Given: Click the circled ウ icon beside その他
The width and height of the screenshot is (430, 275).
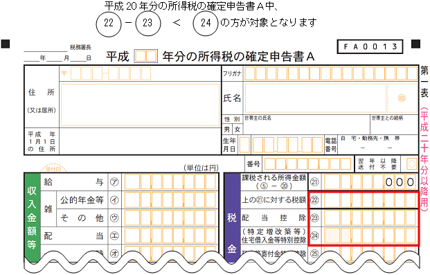Looking at the screenshot, I should point(114,218).
